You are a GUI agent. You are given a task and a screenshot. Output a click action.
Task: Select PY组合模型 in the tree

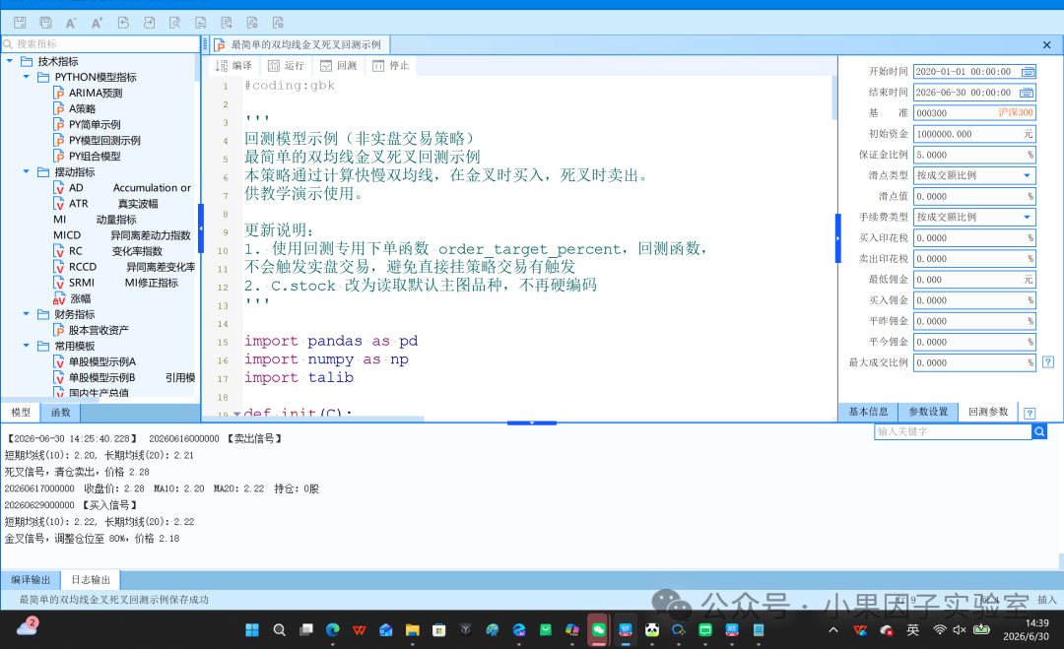87,156
